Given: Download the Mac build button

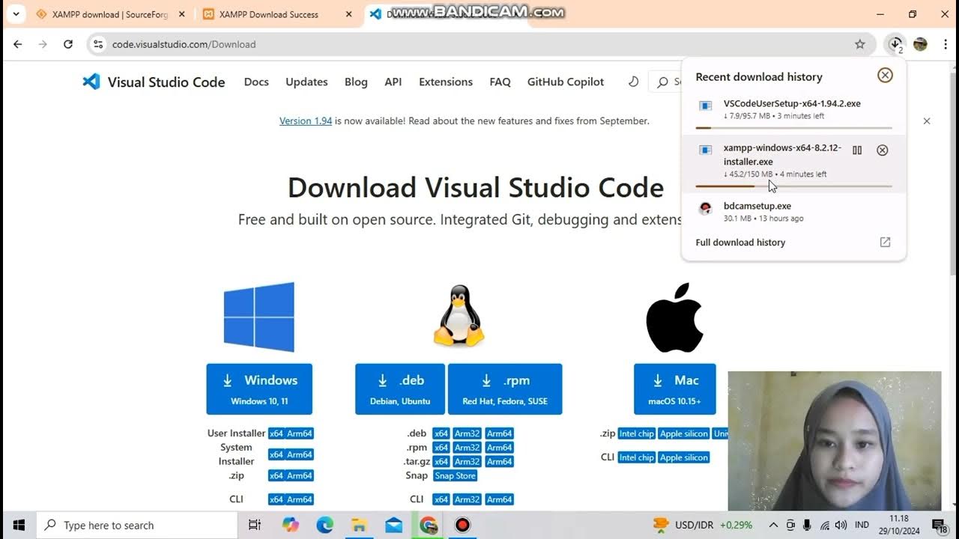Looking at the screenshot, I should click(675, 389).
